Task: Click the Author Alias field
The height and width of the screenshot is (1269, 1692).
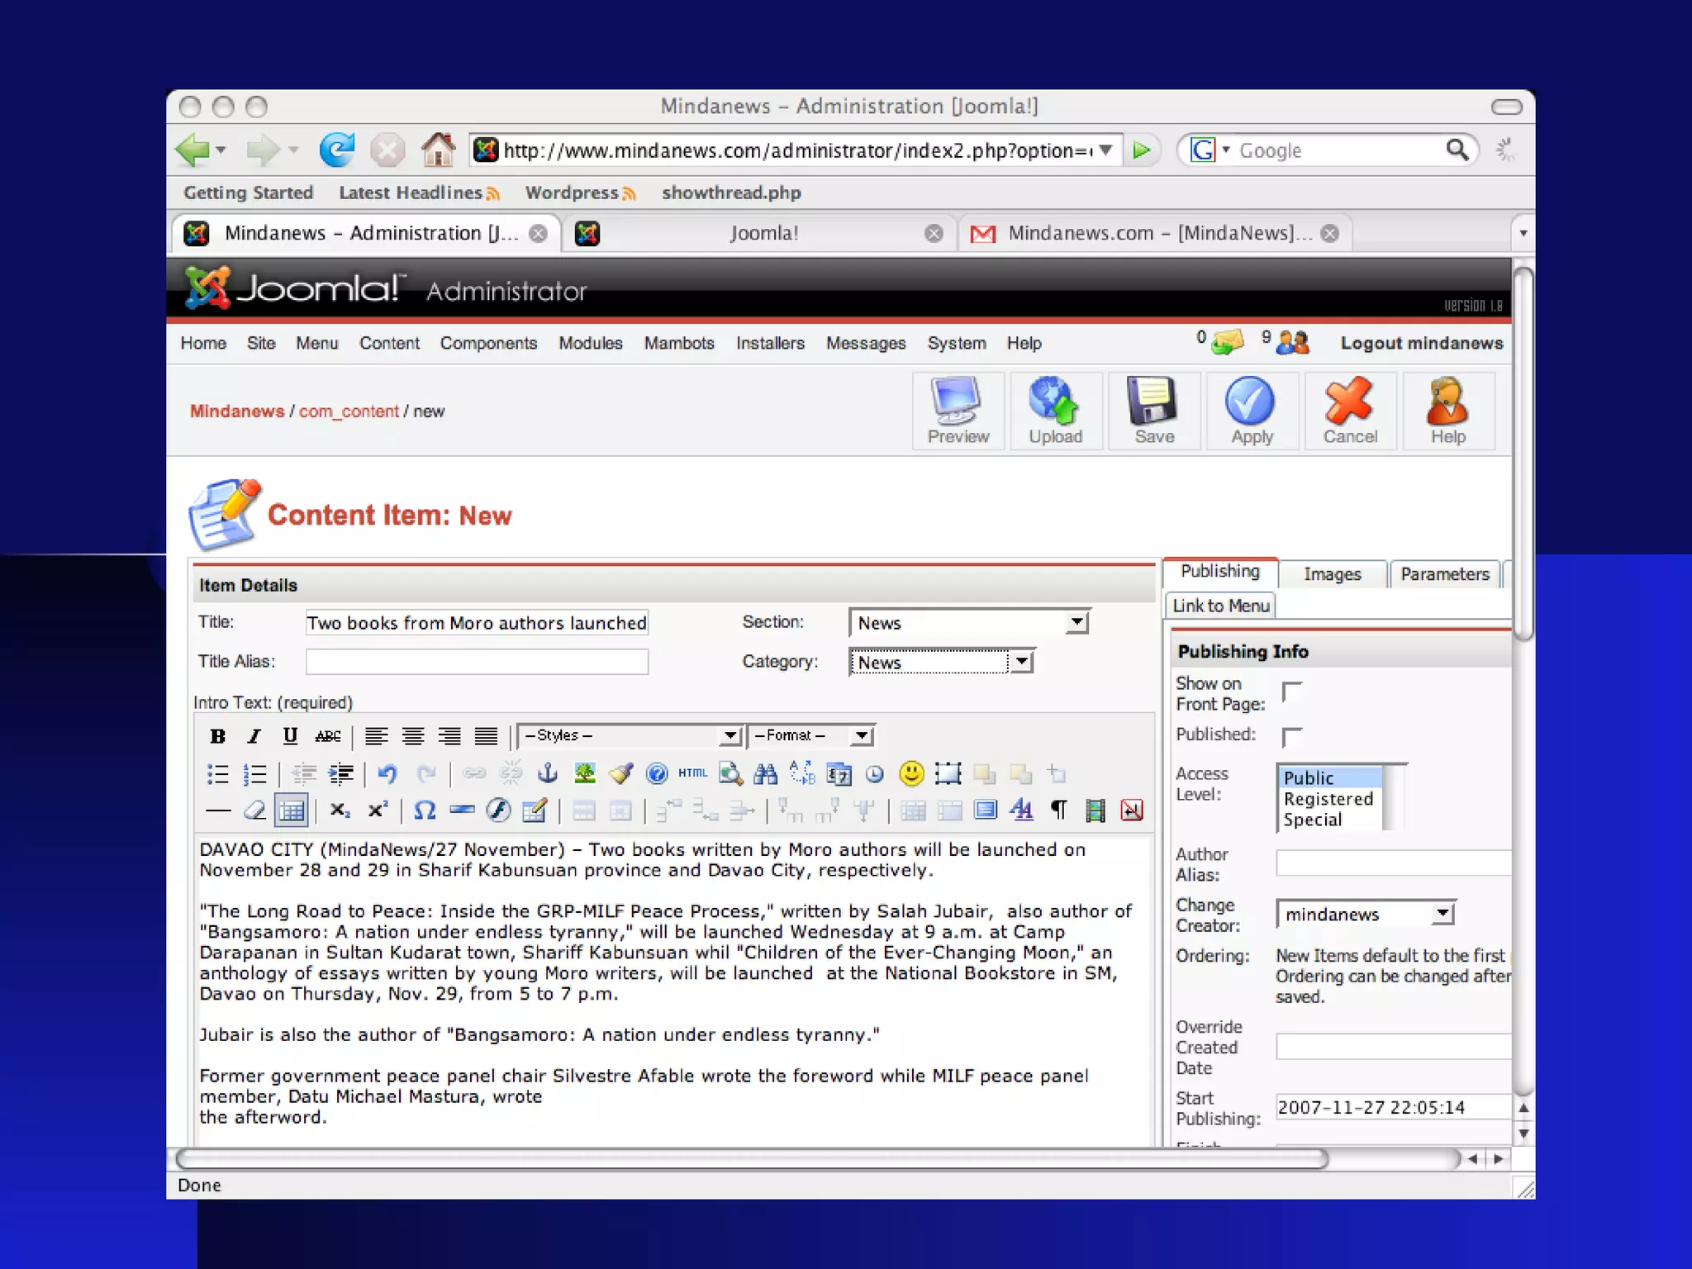Action: (x=1393, y=863)
